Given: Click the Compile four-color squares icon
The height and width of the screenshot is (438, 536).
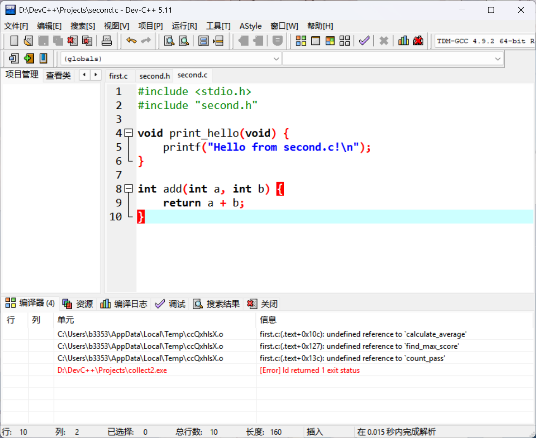Looking at the screenshot, I should click(301, 41).
